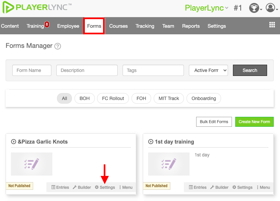Open the Settings tab in navigation bar

pos(217,26)
